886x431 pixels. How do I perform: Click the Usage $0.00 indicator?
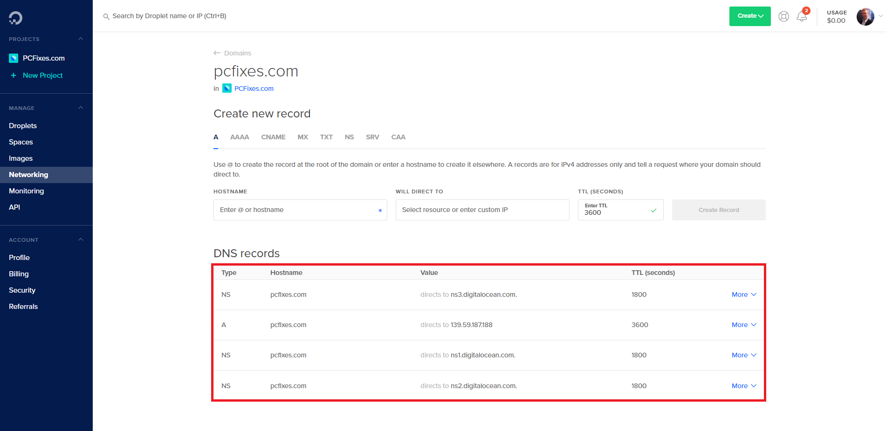click(837, 16)
